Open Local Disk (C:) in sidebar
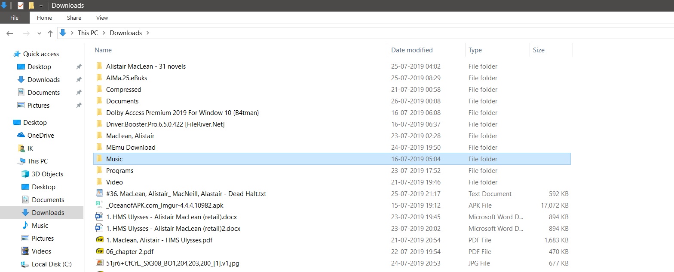Image resolution: width=674 pixels, height=272 pixels. click(52, 264)
